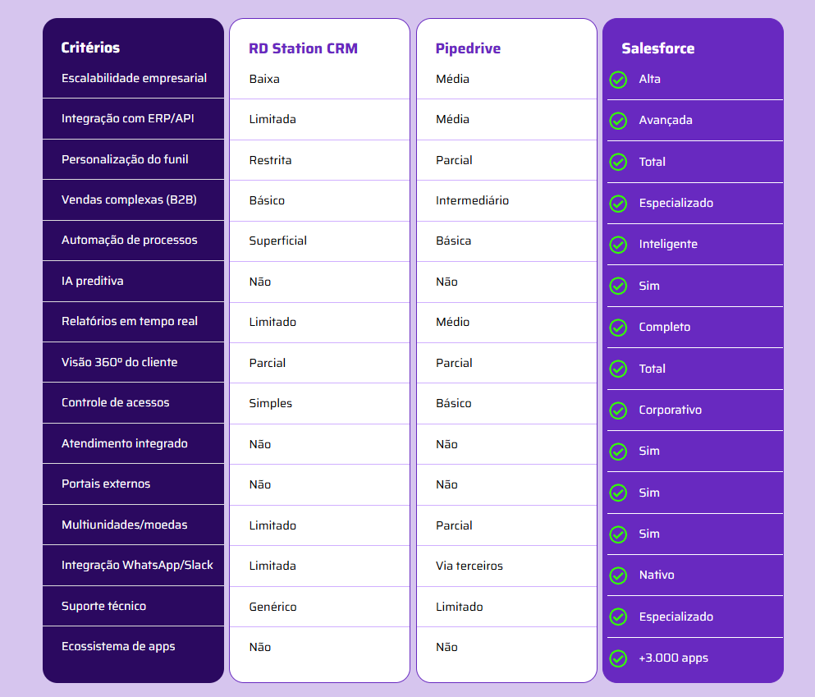Image resolution: width=815 pixels, height=697 pixels.
Task: Click the checkmark icon beside Nativo
Action: coord(618,575)
